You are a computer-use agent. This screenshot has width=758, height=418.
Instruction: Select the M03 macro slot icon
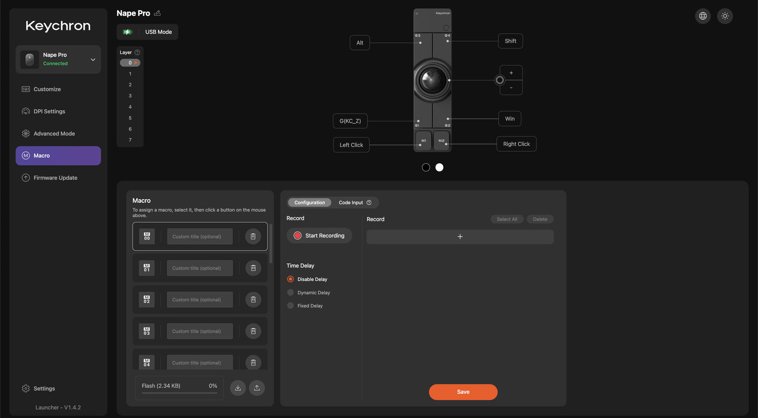coord(147,331)
